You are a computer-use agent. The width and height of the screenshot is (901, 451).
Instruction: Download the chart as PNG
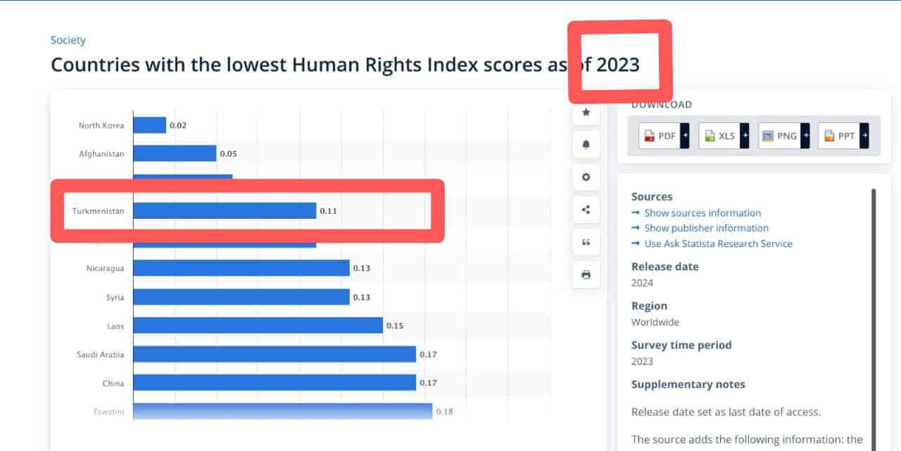[779, 136]
